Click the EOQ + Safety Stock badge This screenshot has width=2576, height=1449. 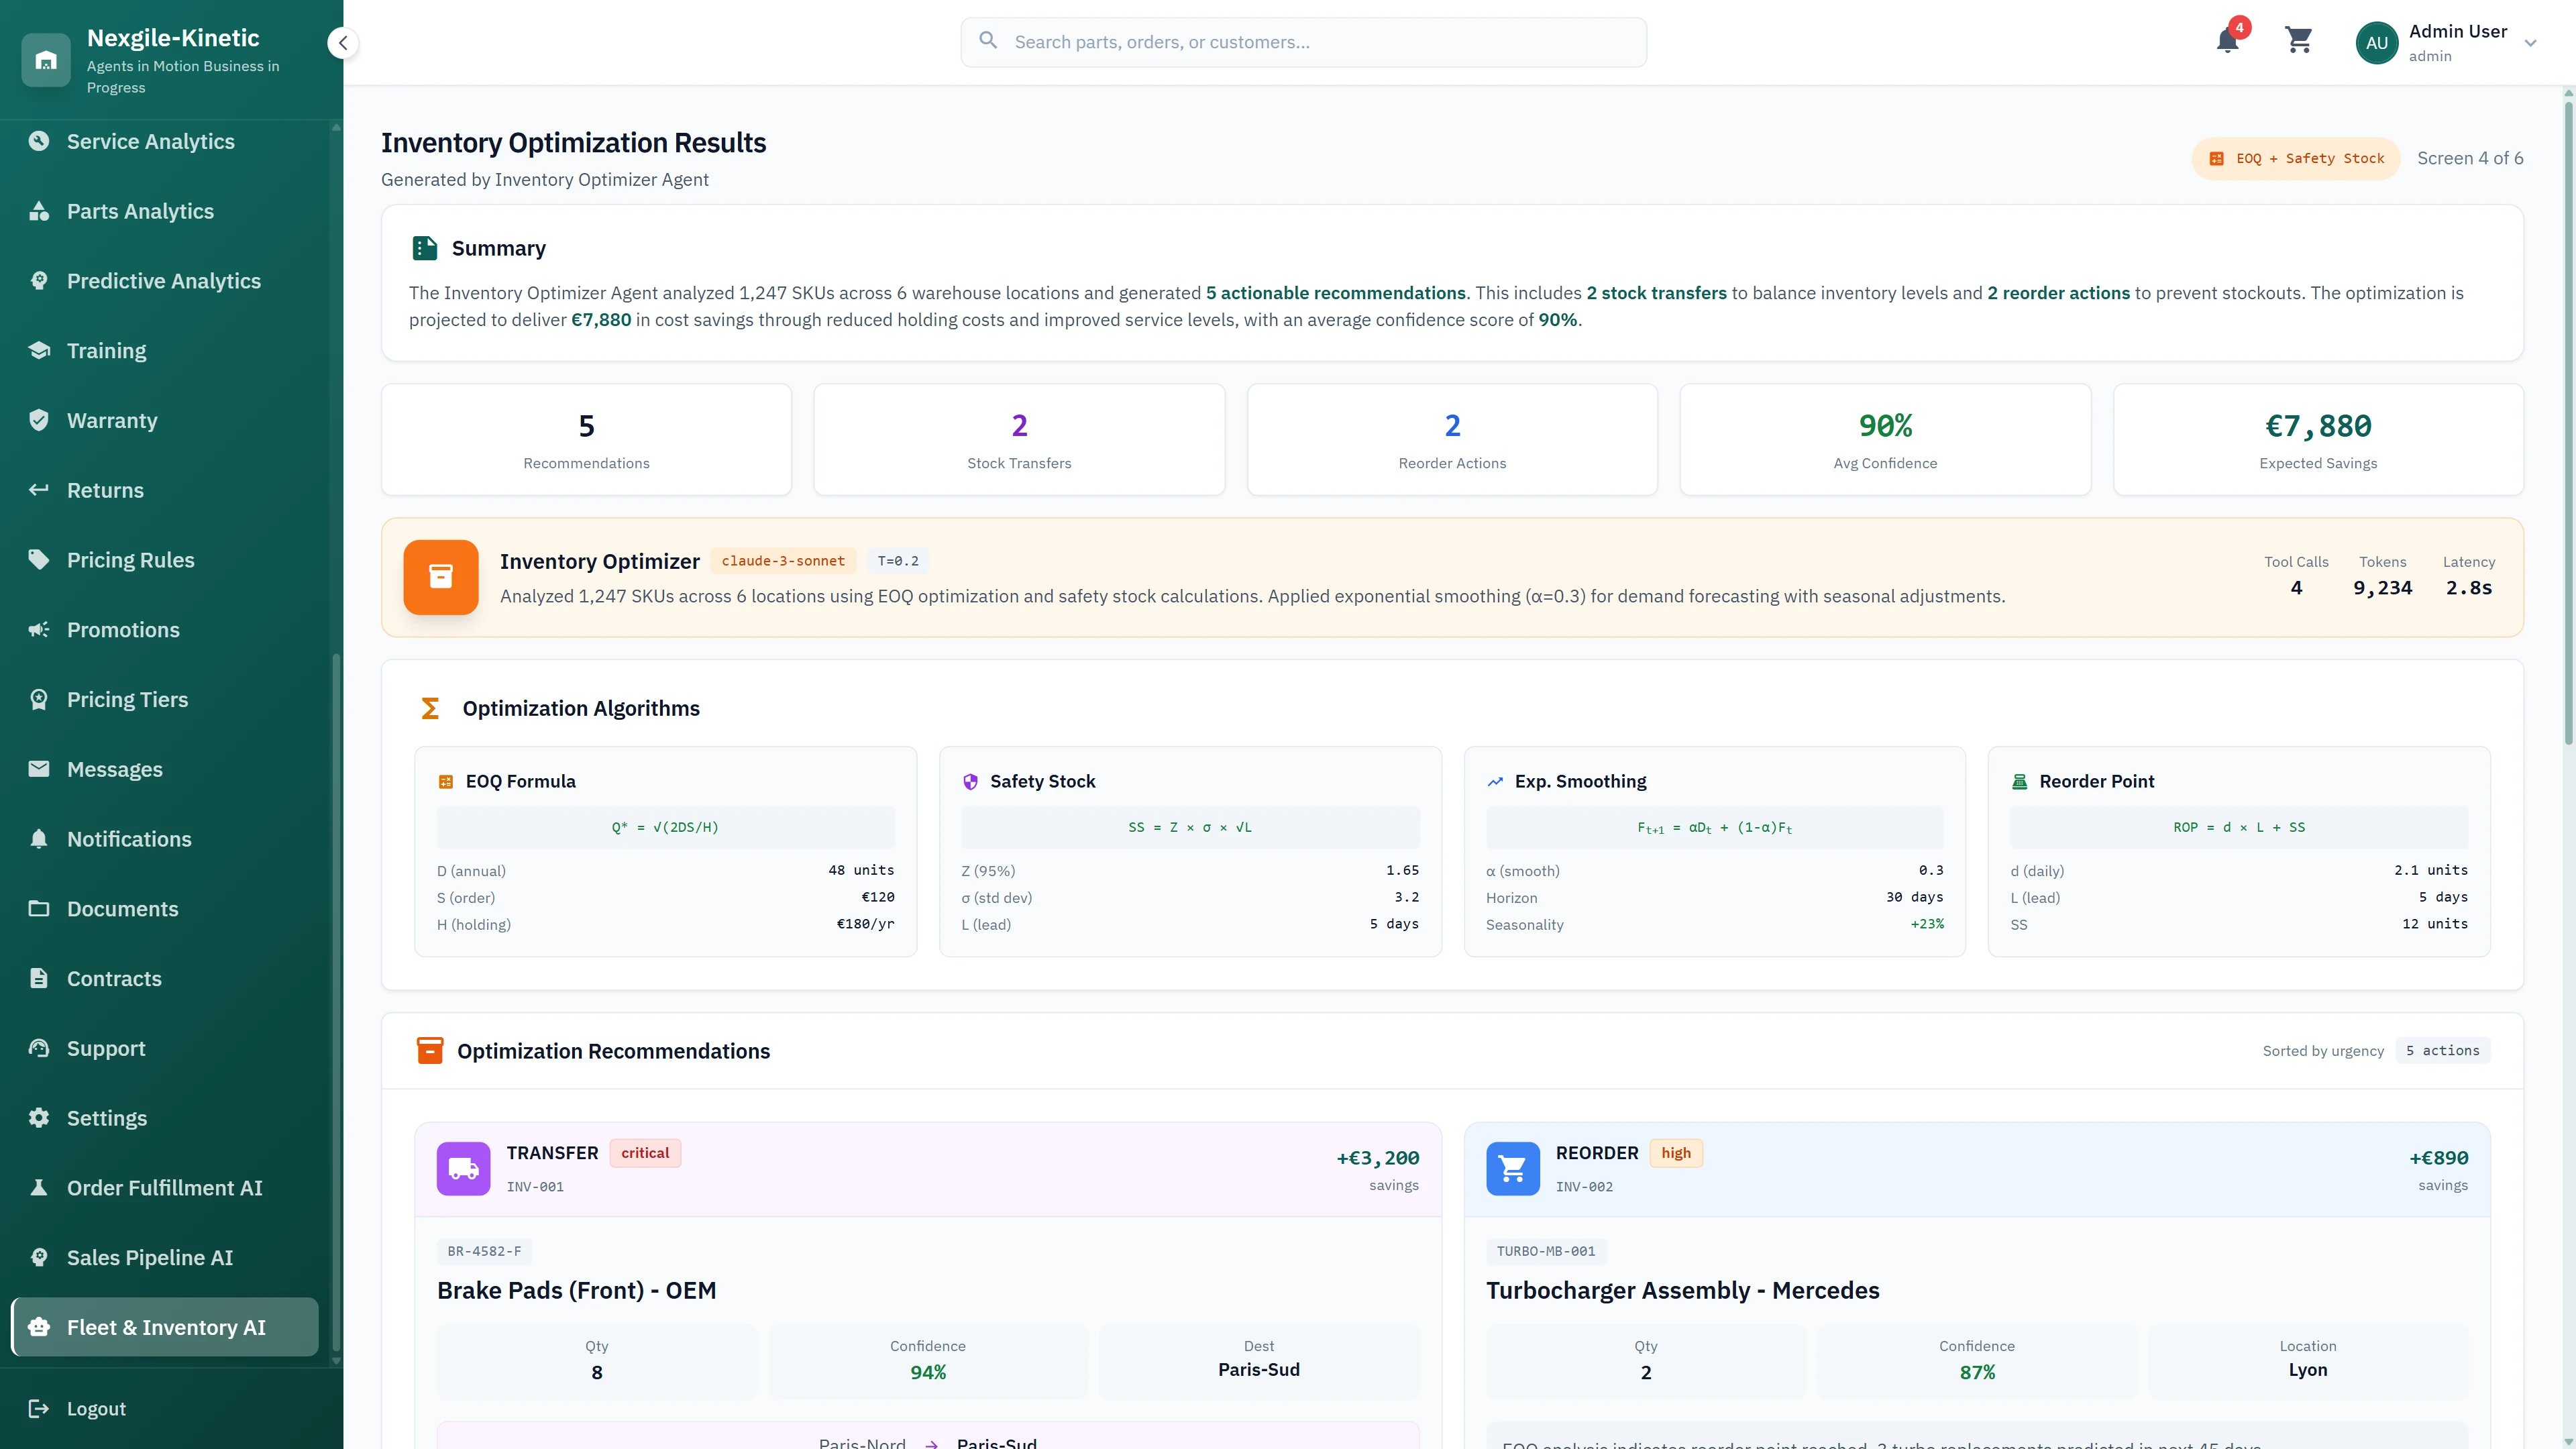(x=2296, y=158)
